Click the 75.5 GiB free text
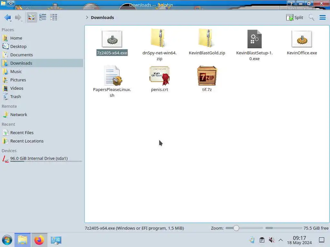The width and height of the screenshot is (330, 247). pyautogui.click(x=316, y=228)
